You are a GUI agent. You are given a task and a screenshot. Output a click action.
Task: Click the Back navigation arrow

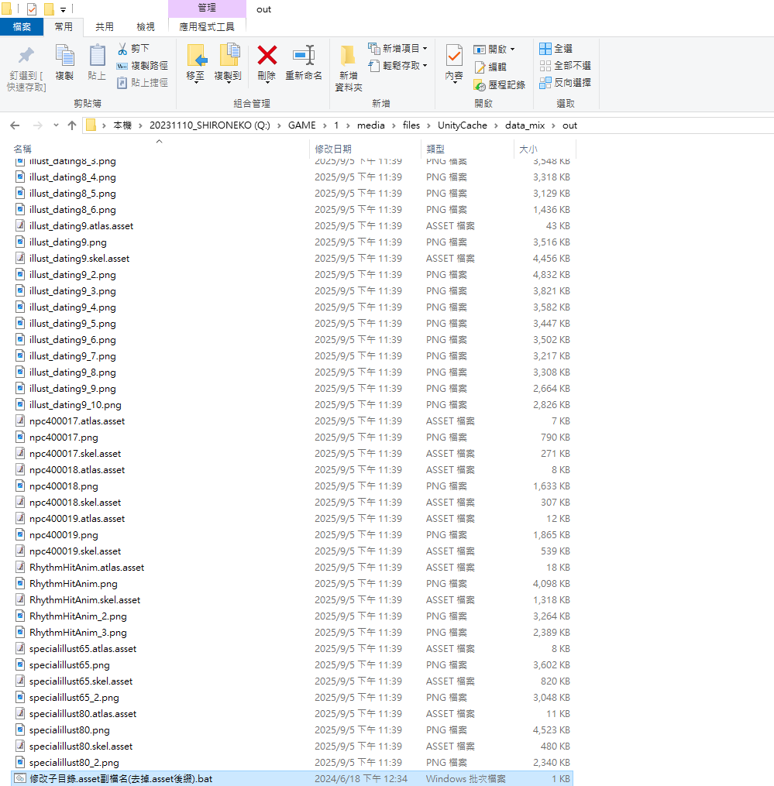point(15,125)
